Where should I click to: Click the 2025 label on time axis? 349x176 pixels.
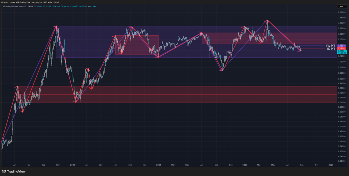pos(245,165)
